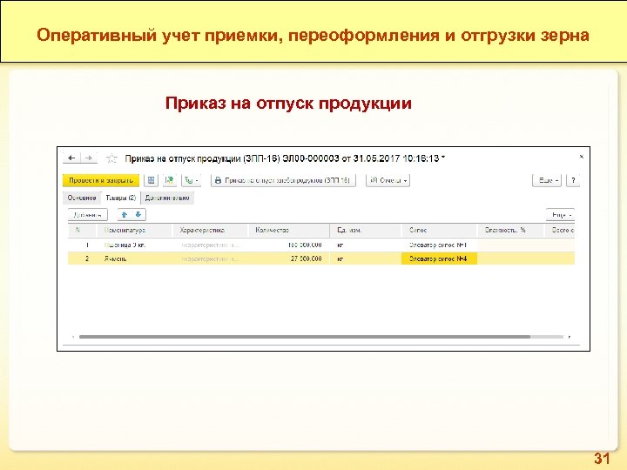Viewport: 627px width, 470px height.
Task: Click the left arrow of the horizontal scrollbar
Action: [x=73, y=337]
